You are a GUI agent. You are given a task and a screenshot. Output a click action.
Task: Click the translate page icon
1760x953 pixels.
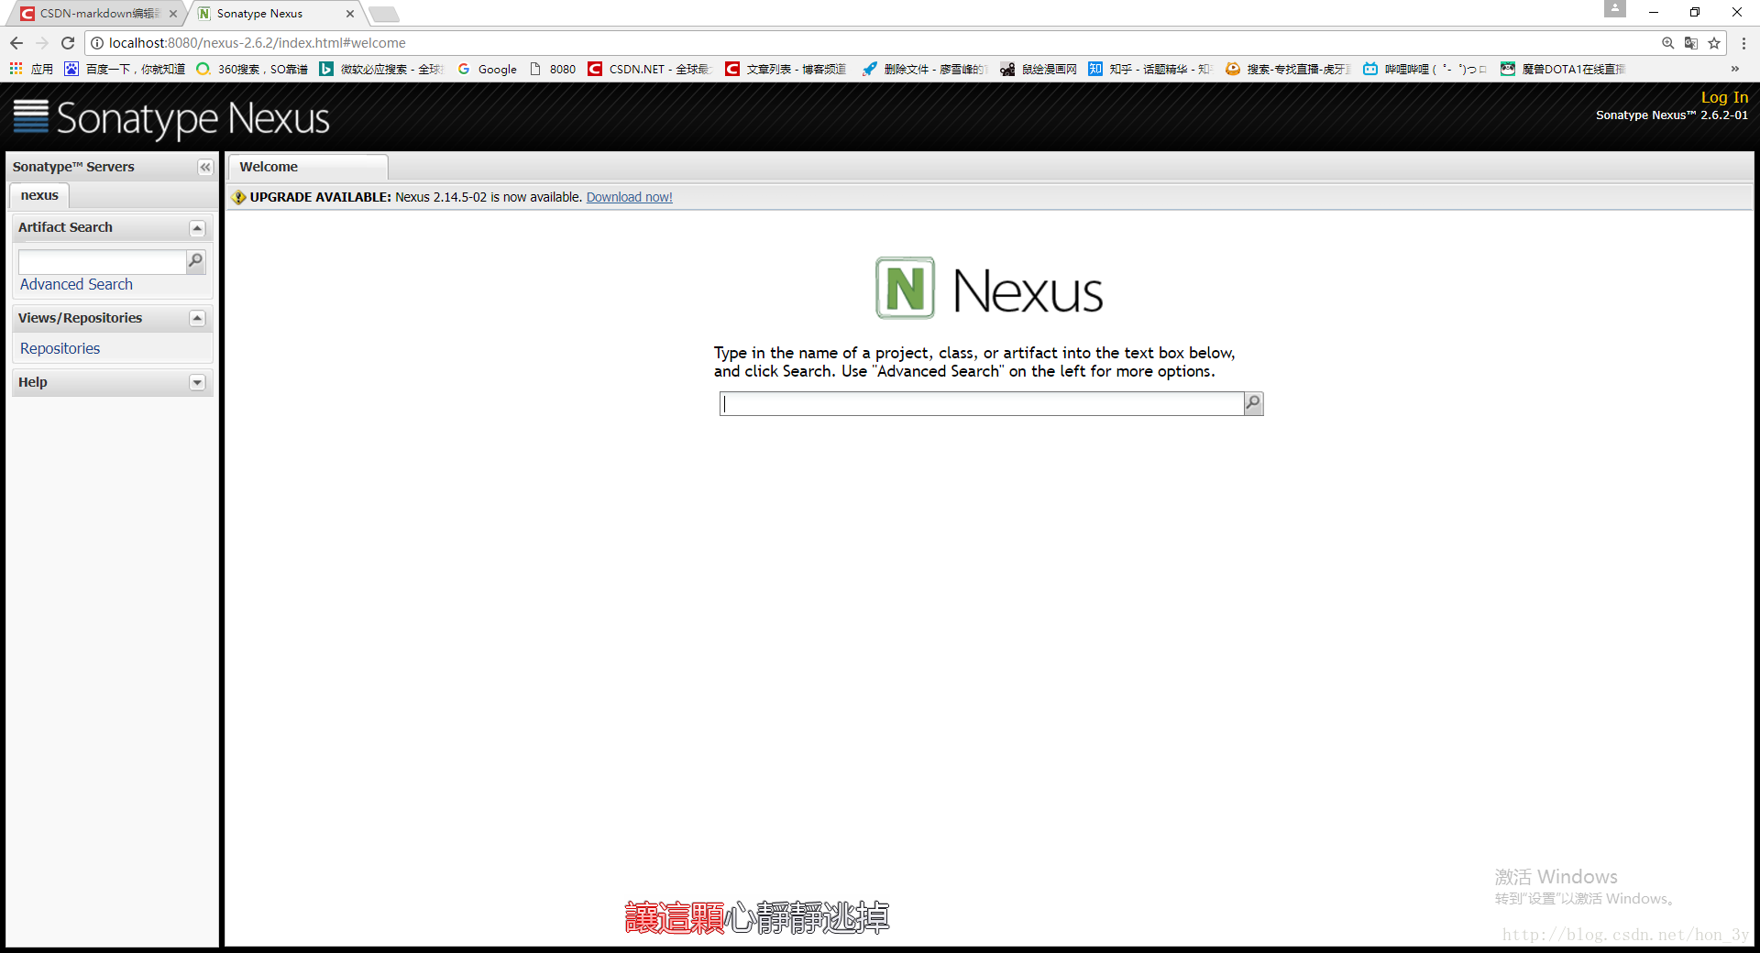point(1691,43)
